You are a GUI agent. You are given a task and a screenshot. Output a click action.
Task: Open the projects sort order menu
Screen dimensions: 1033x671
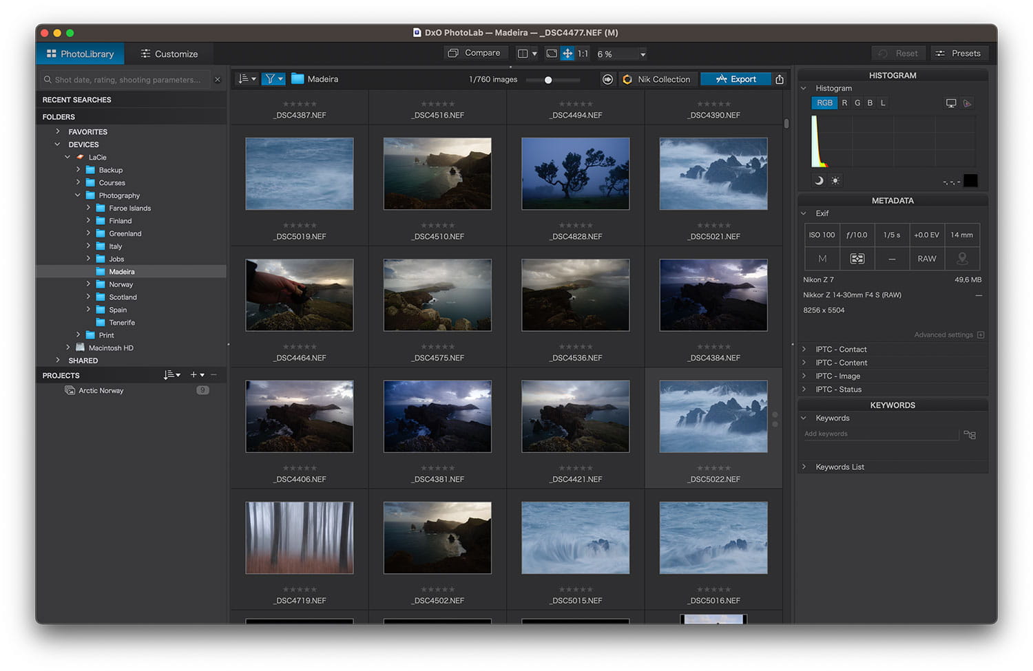tap(172, 375)
